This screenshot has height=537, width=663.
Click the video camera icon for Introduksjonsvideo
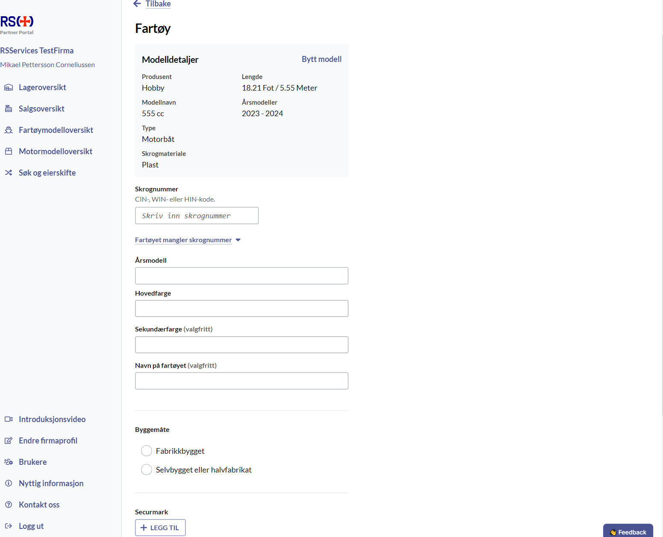(x=9, y=419)
